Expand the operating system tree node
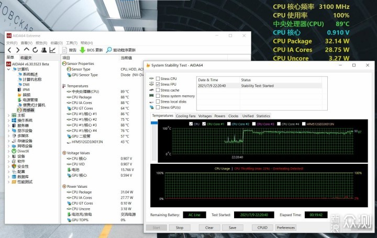The width and height of the screenshot is (377, 238). click(9, 120)
